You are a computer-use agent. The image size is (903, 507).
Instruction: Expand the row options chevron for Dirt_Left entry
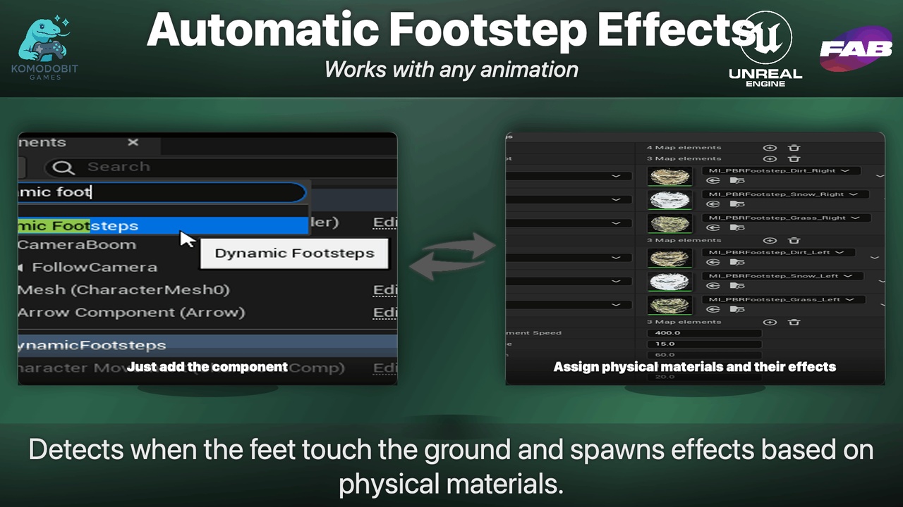pyautogui.click(x=875, y=258)
